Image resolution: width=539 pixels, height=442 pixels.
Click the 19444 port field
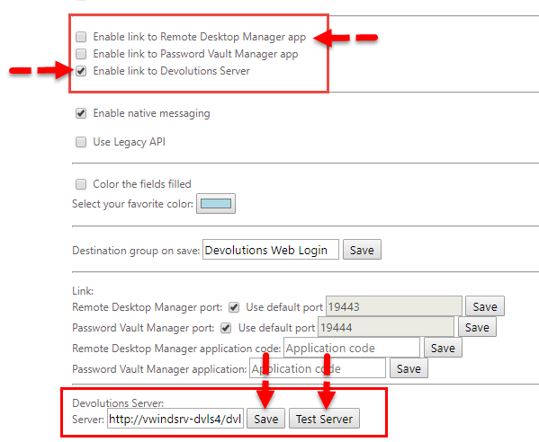click(386, 327)
